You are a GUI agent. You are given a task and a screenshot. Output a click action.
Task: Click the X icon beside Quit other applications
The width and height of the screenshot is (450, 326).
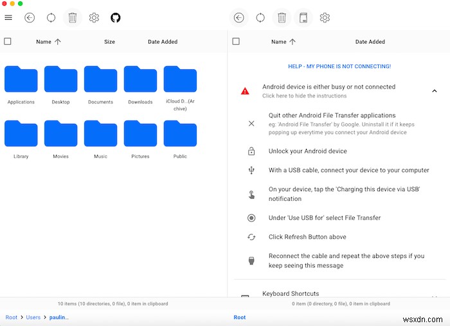[x=251, y=123]
